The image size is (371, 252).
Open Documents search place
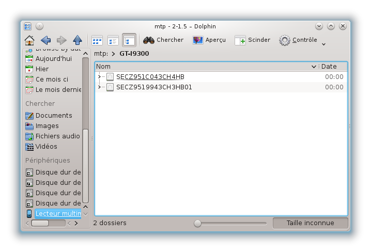pos(53,116)
